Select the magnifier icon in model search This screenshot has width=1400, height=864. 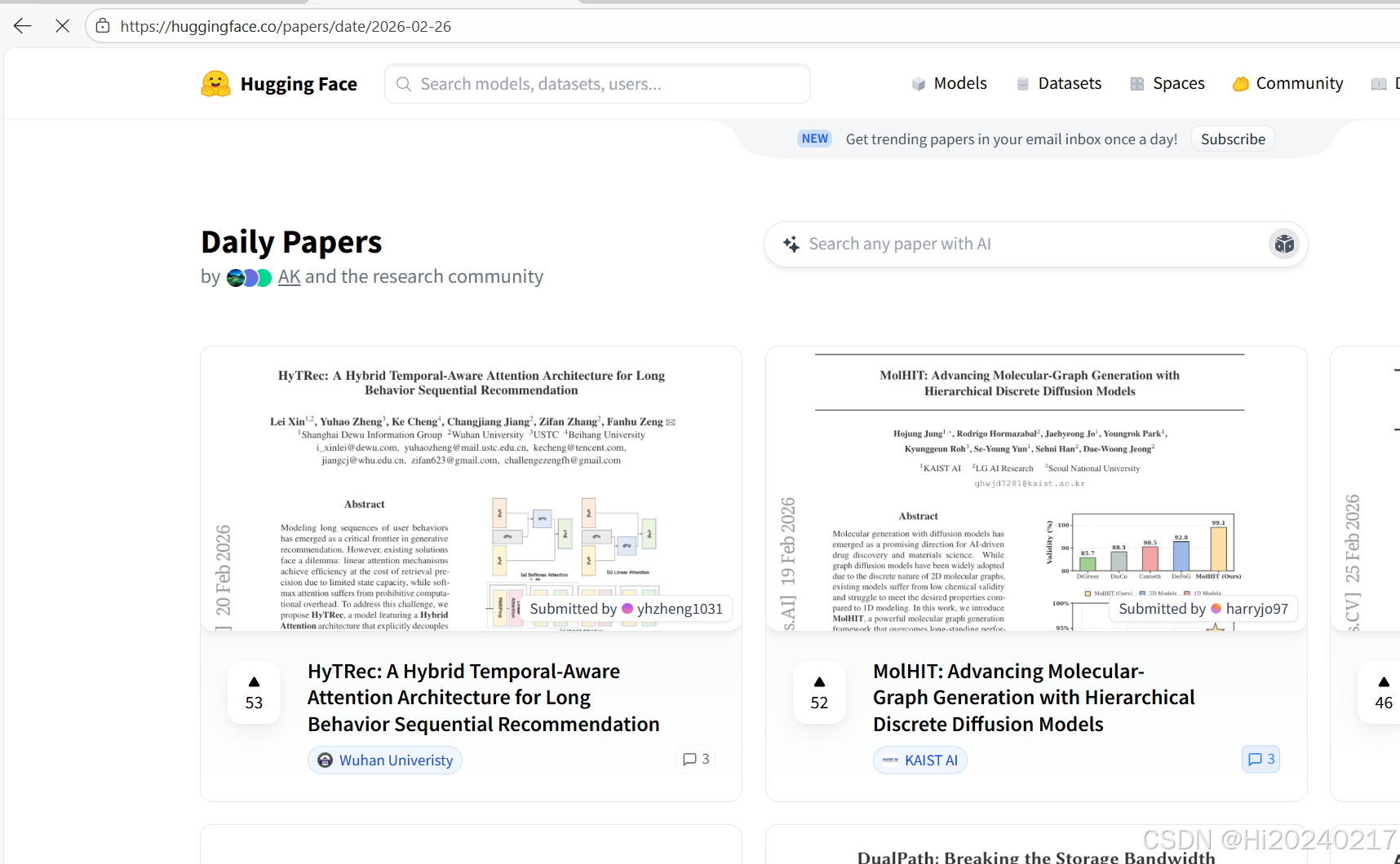[x=403, y=84]
